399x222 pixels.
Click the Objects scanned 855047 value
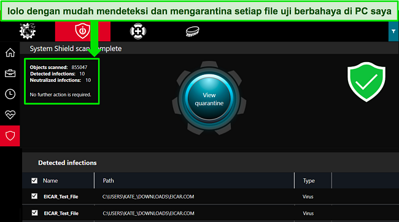coord(79,67)
